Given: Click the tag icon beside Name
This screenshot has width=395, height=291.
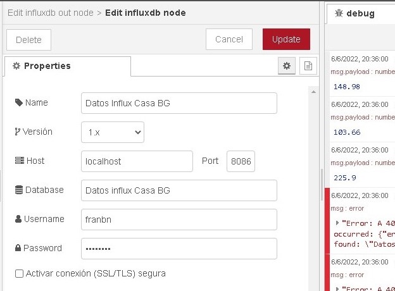Looking at the screenshot, I should (19, 102).
